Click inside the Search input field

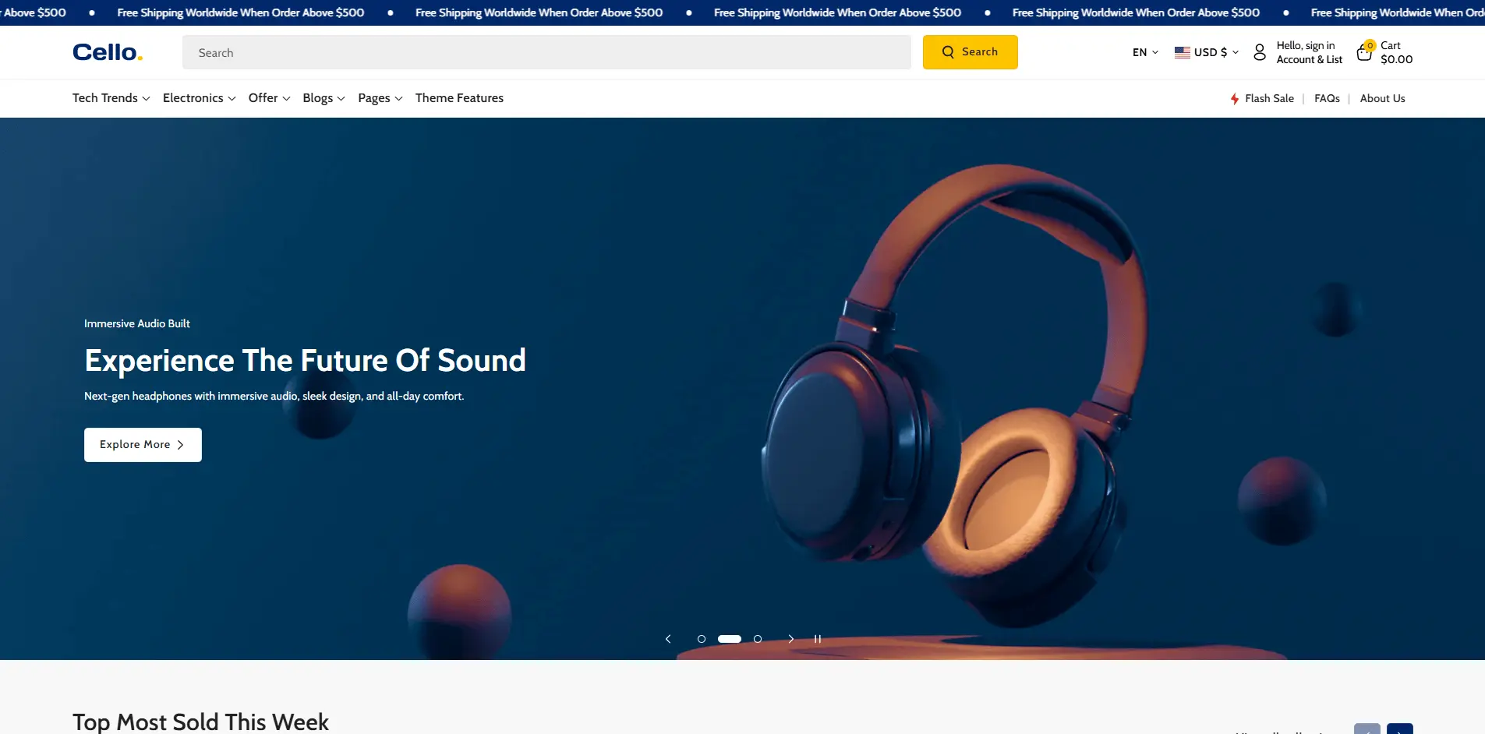[x=546, y=51]
